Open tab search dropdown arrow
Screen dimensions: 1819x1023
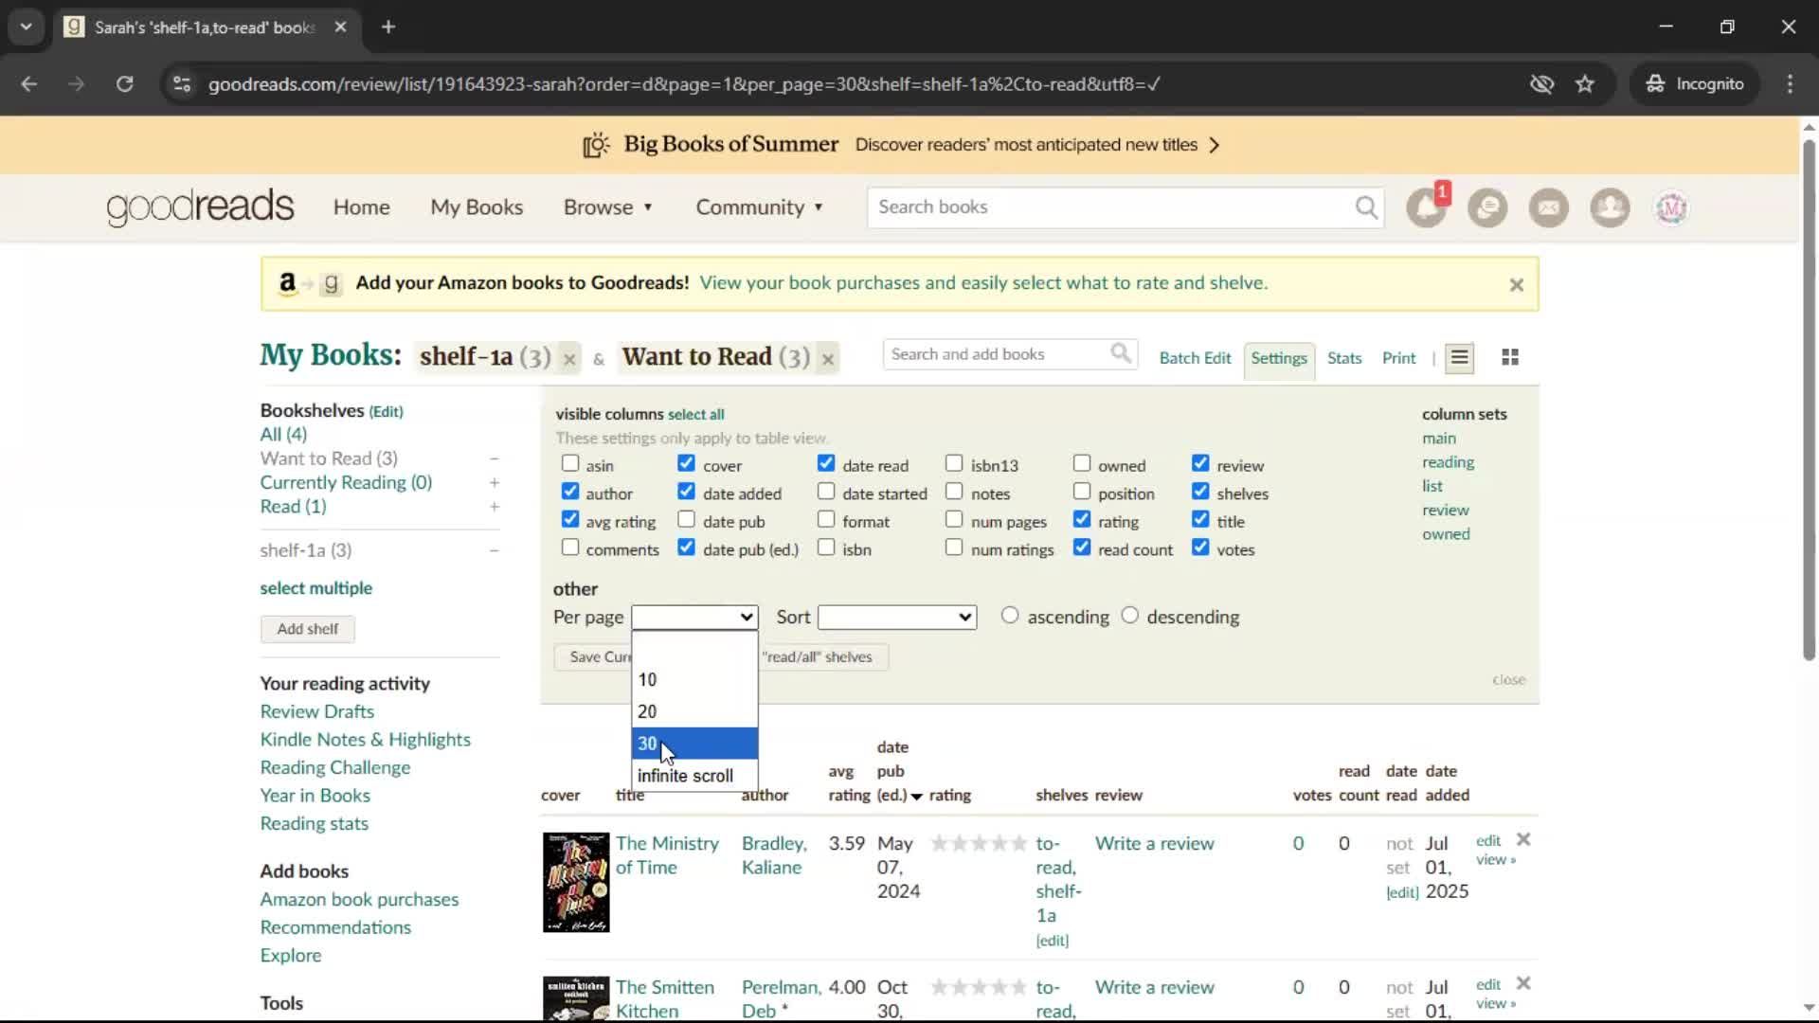[x=27, y=27]
